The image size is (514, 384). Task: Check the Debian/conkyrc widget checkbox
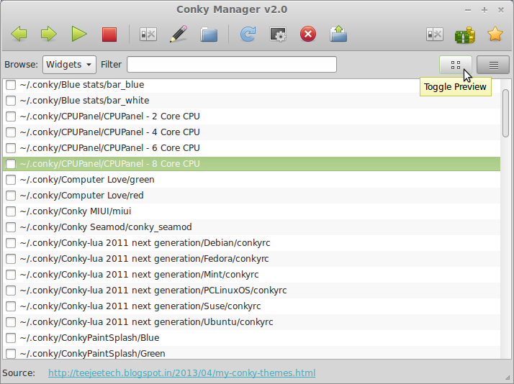tap(11, 243)
